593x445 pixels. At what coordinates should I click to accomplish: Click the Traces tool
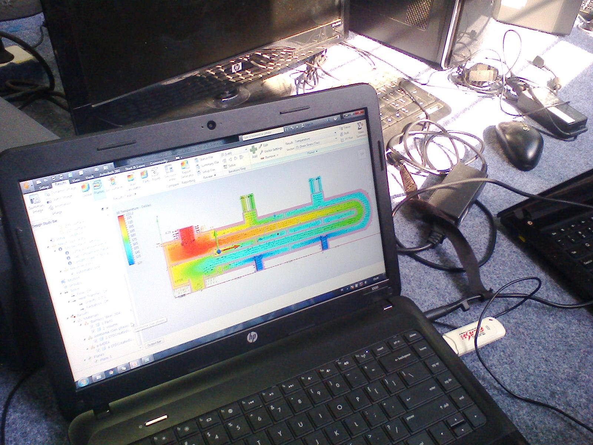point(345,128)
